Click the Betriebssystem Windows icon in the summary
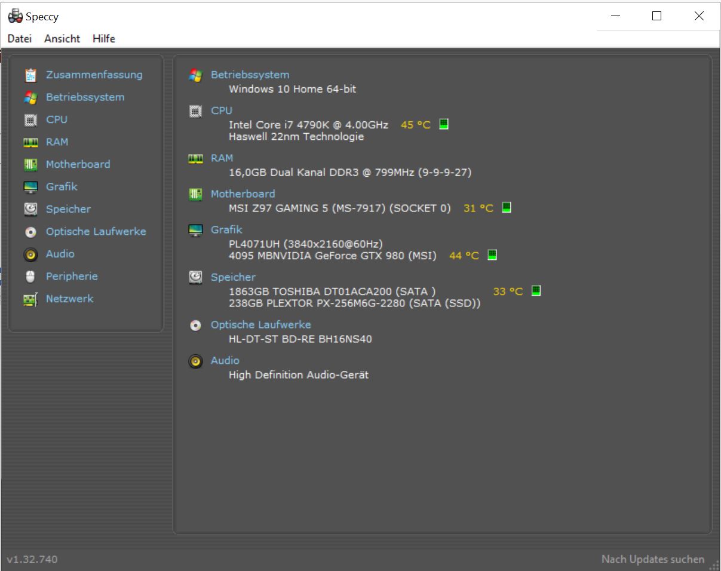Viewport: 721px width, 571px height. 195,75
